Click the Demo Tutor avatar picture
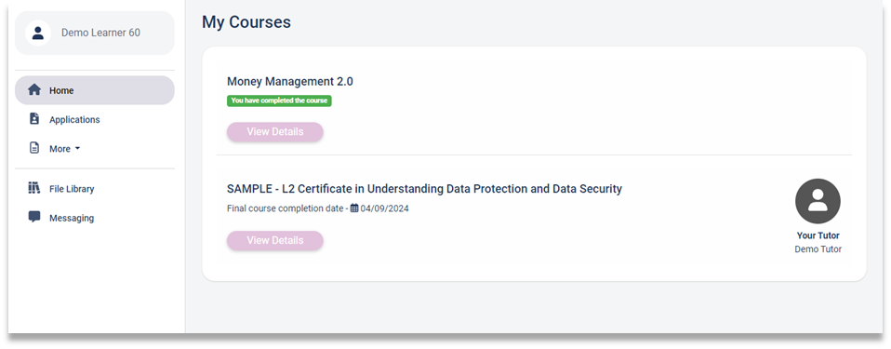The image size is (891, 349). 818,201
